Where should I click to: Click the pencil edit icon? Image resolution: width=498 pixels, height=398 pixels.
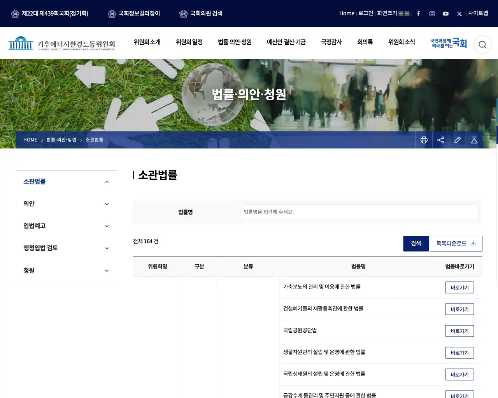point(458,140)
